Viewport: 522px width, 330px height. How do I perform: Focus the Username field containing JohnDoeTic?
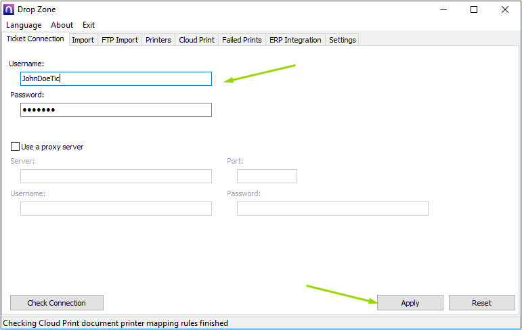(x=116, y=79)
